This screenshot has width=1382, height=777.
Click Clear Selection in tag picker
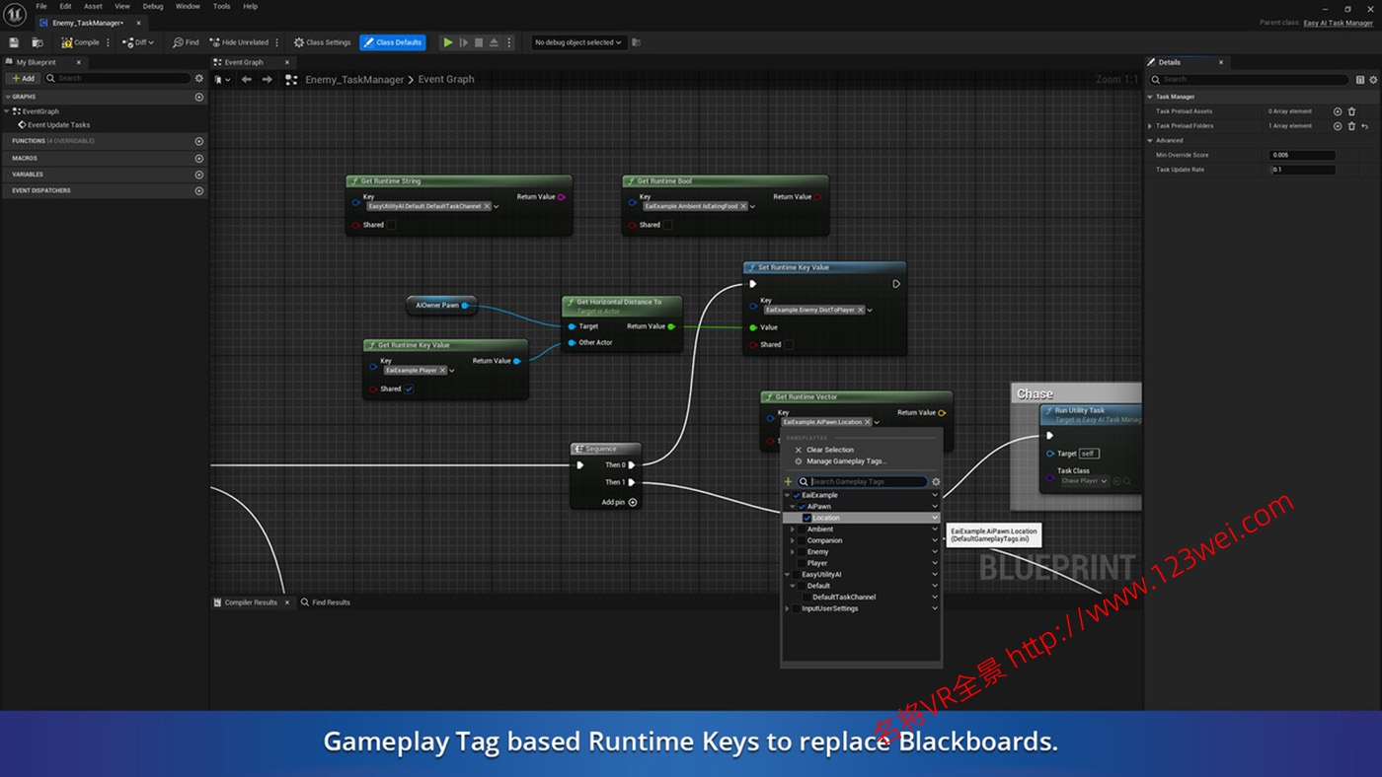[x=829, y=450]
